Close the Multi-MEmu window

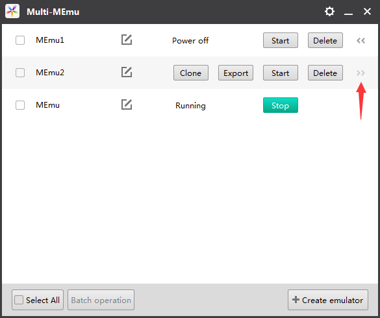[367, 12]
